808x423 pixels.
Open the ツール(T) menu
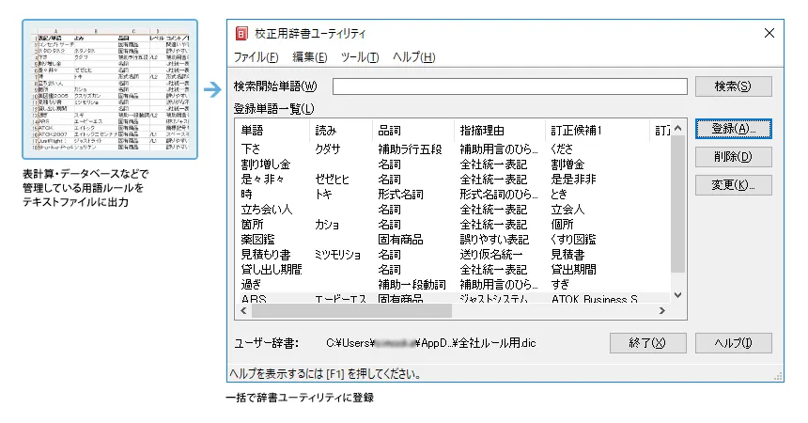(360, 57)
